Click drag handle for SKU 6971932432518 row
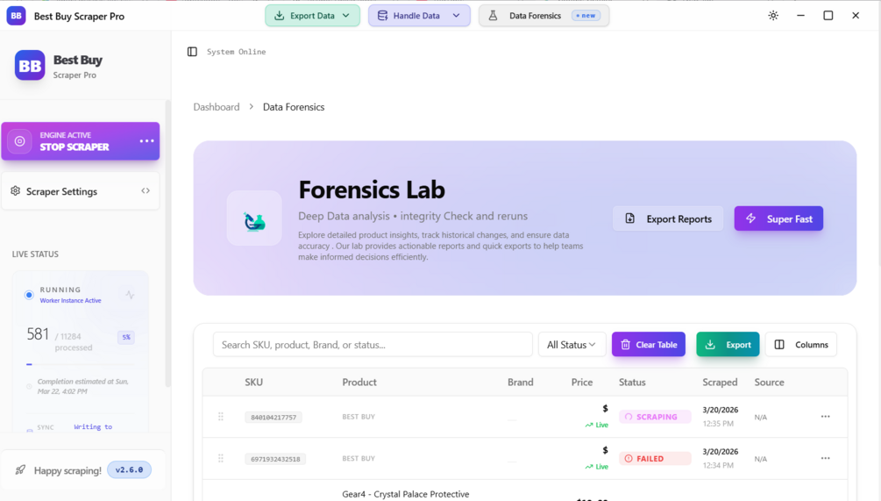This screenshot has height=501, width=881. click(x=221, y=458)
